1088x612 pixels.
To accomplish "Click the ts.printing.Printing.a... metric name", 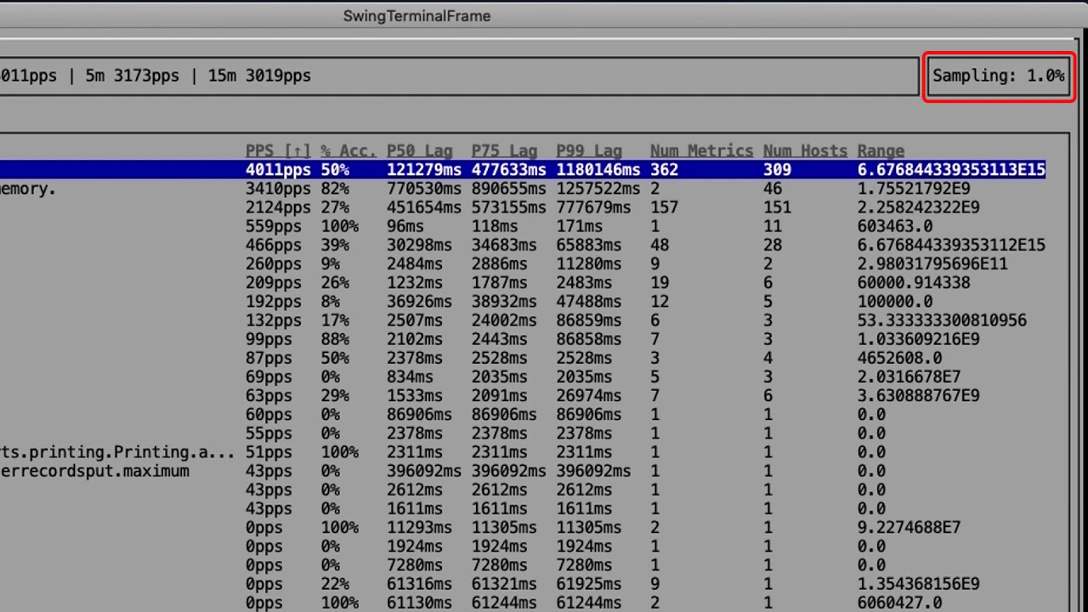I will click(117, 452).
